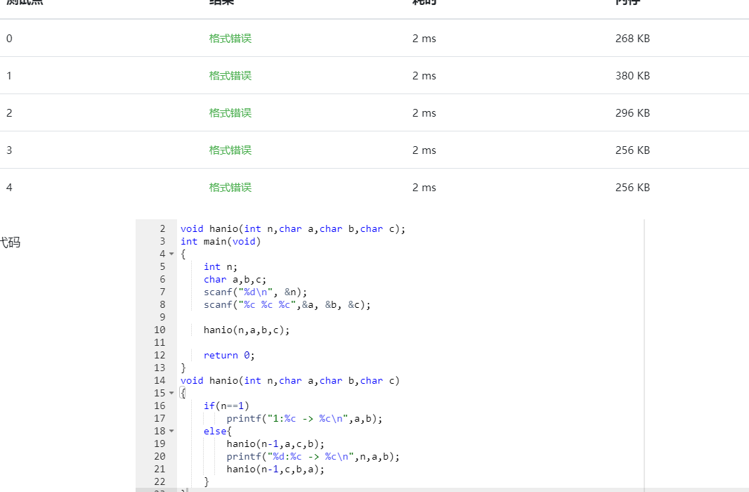This screenshot has height=492, width=749.
Task: Collapse the main function fold arrow at line 4
Action: [x=172, y=254]
